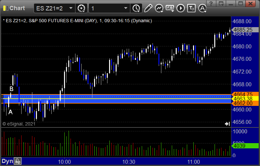The image size is (260, 166).
Task: Open the alerts A icon menu
Action: [202, 8]
